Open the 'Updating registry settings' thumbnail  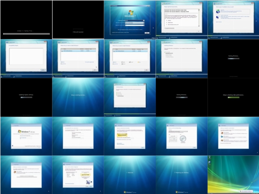(26, 97)
